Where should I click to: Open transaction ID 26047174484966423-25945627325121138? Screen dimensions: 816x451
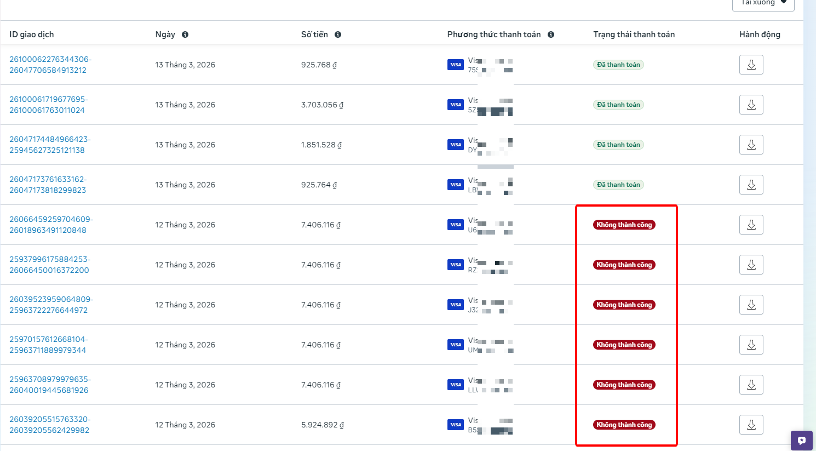pyautogui.click(x=50, y=145)
